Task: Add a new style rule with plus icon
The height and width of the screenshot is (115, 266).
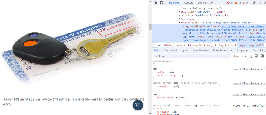Action: coord(250,56)
